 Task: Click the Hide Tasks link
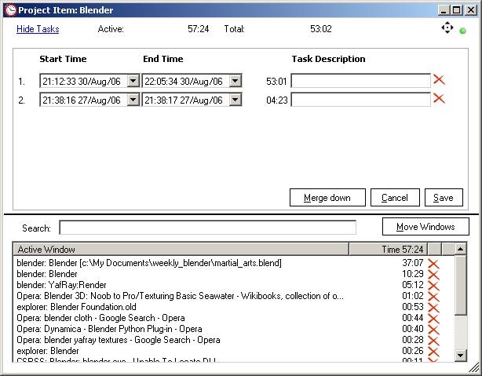tap(38, 29)
